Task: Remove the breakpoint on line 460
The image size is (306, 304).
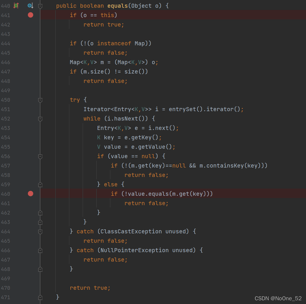Action: coord(30,194)
